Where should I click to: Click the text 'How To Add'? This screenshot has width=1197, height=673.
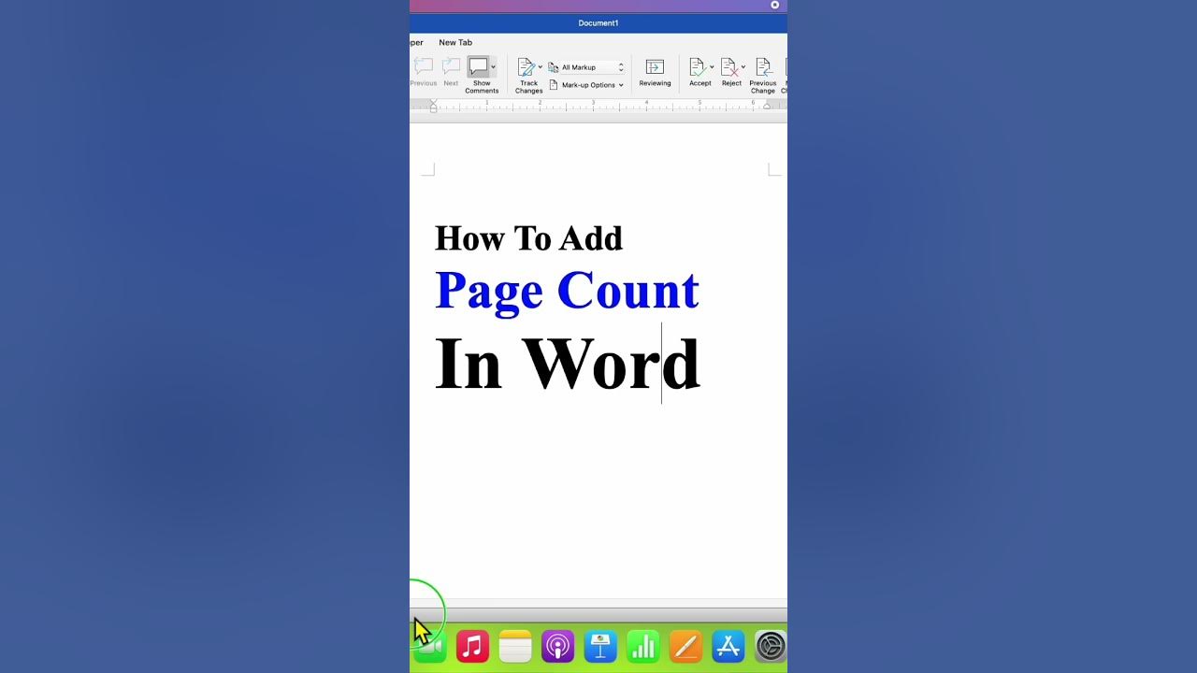(528, 238)
